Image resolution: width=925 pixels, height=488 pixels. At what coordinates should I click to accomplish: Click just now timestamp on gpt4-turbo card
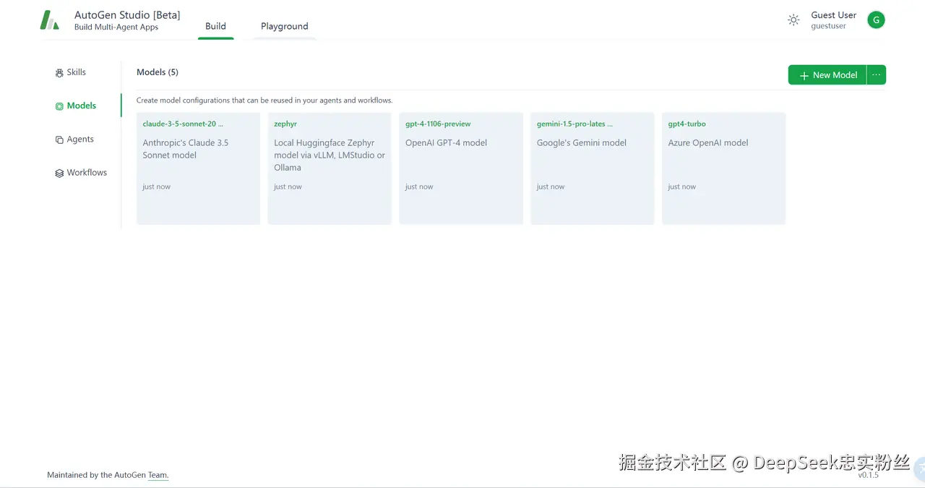click(682, 187)
